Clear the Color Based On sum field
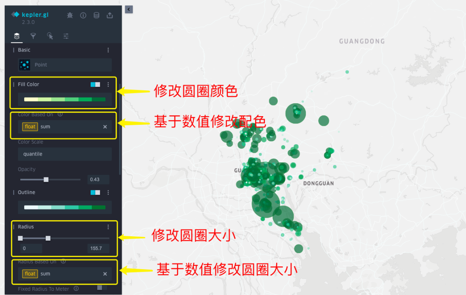The height and width of the screenshot is (295, 466). [105, 127]
